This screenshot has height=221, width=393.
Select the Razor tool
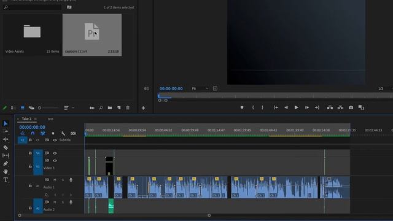pos(6,147)
